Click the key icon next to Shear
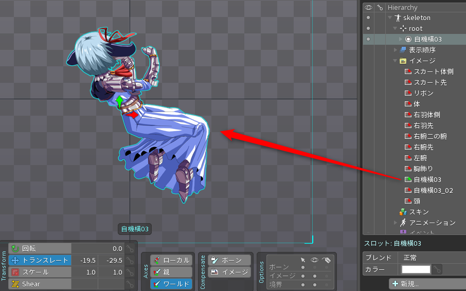This screenshot has width=466, height=291. (x=130, y=284)
